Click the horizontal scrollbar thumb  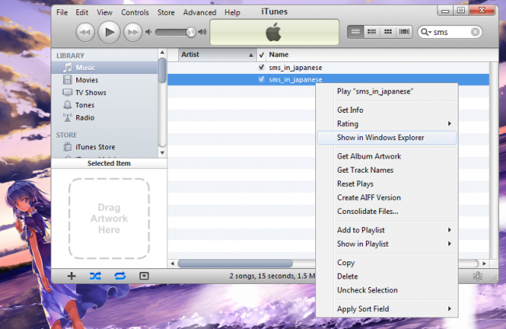235,264
